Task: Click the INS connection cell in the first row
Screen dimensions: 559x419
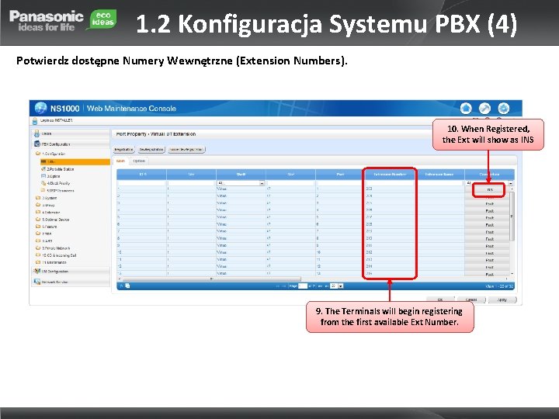Action: click(x=489, y=189)
